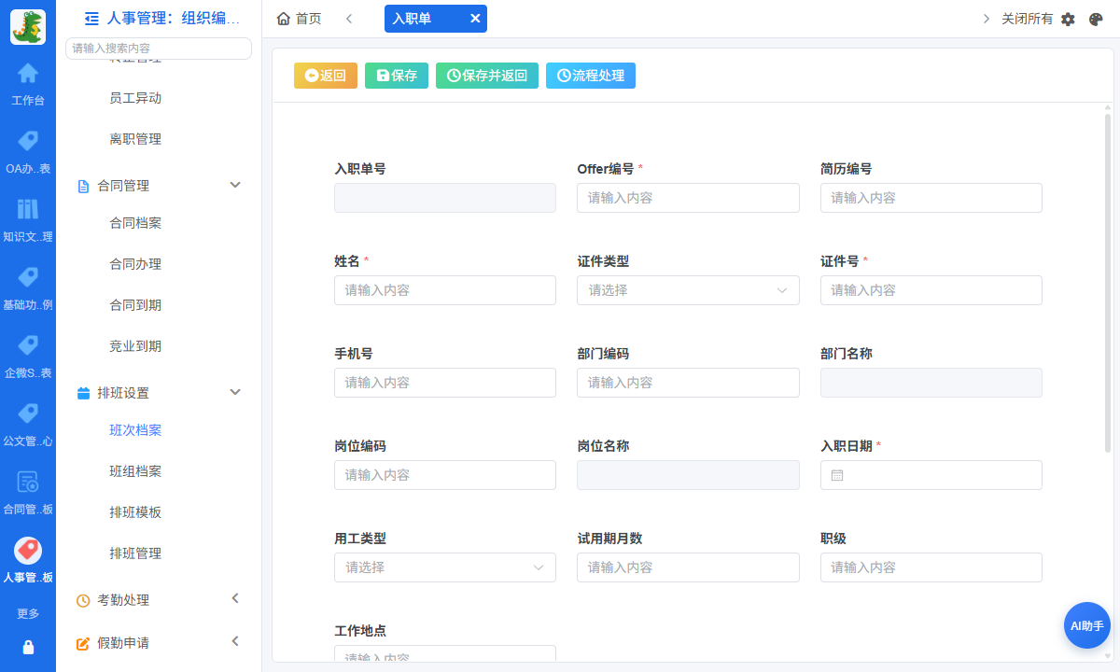Open 合同档案 menu item
1120x672 pixels.
pyautogui.click(x=135, y=223)
